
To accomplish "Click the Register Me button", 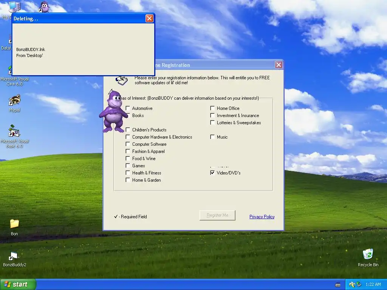I will [217, 215].
